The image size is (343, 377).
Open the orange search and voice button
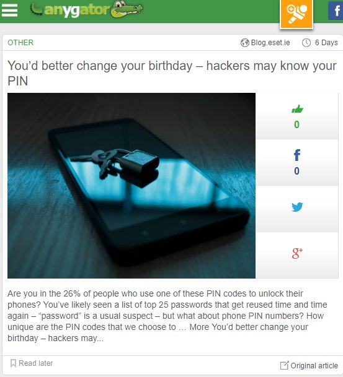296,14
